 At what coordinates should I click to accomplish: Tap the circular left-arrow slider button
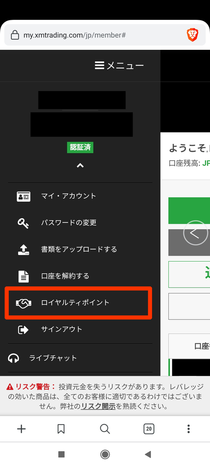pyautogui.click(x=196, y=233)
